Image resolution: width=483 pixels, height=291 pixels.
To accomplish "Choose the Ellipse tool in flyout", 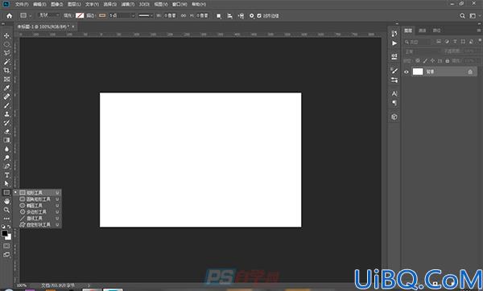I will point(38,206).
